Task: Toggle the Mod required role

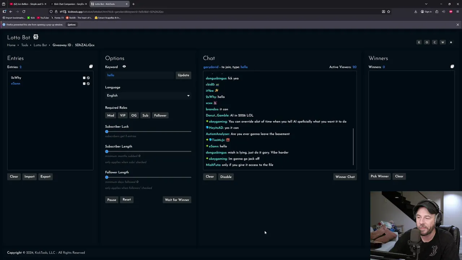Action: coord(110,116)
